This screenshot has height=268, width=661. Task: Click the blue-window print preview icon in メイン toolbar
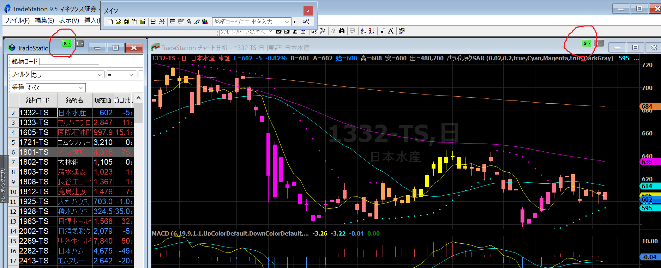pos(154,22)
